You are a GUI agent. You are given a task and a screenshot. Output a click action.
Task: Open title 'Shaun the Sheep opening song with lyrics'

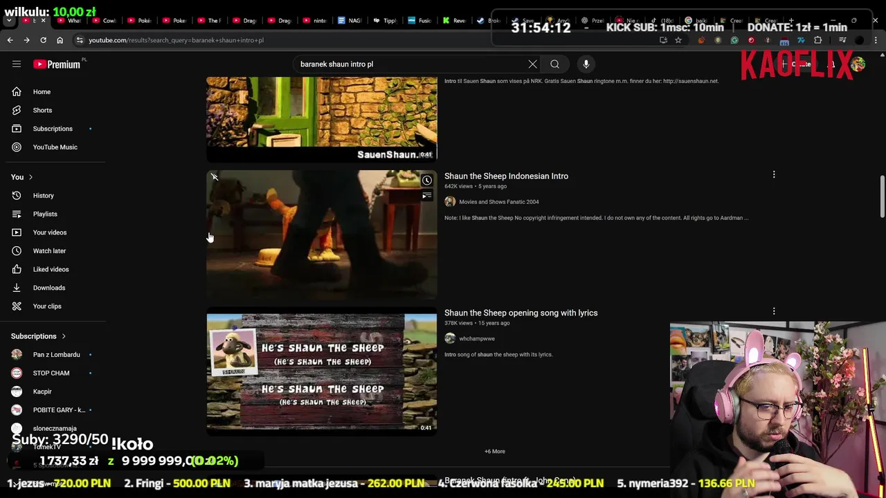(521, 313)
